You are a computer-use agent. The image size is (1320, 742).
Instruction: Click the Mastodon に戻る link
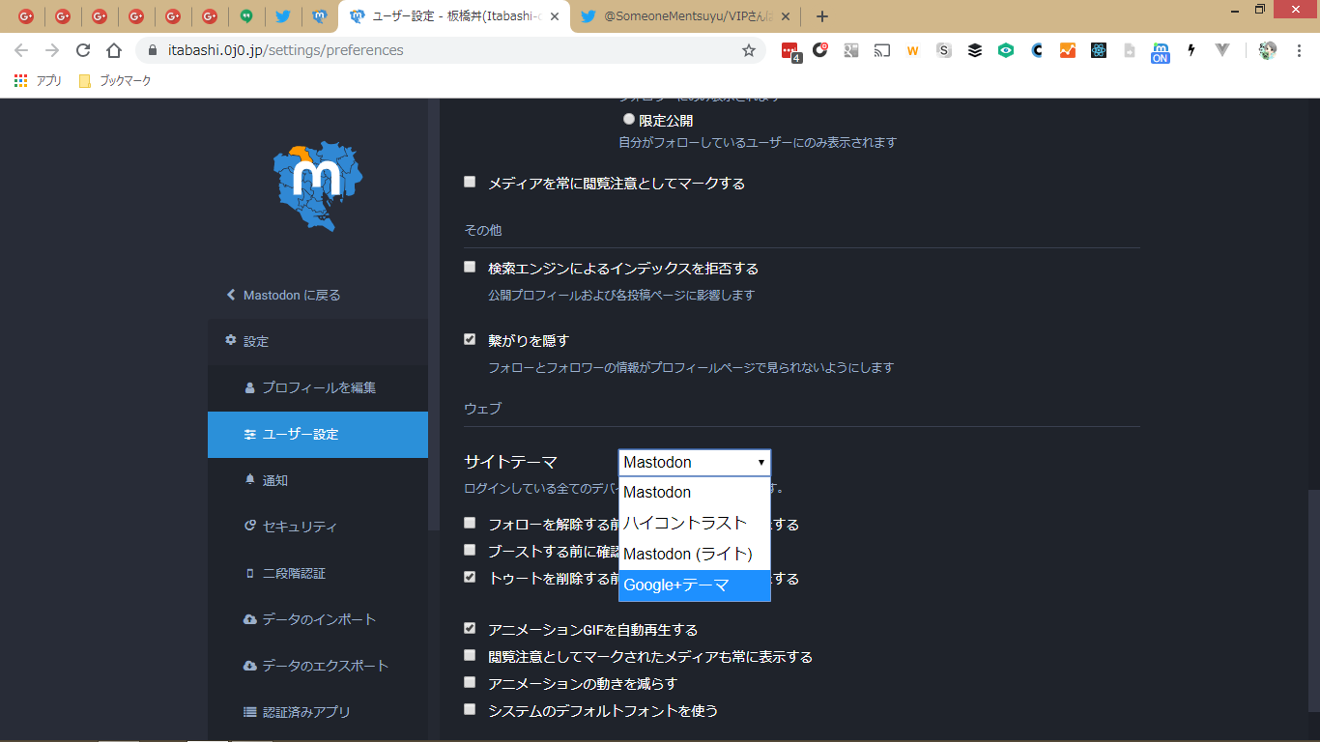click(x=291, y=295)
